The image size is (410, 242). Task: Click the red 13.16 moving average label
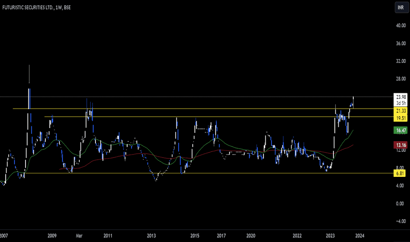click(401, 145)
